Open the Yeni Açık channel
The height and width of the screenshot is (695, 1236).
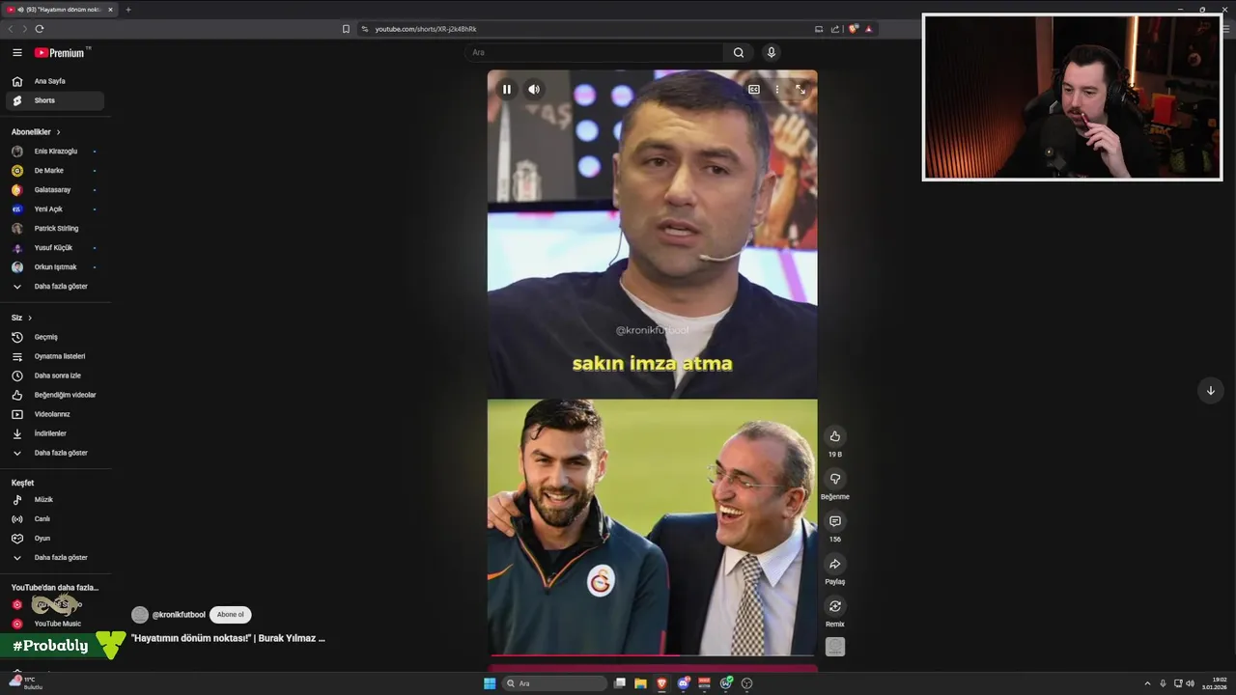pos(55,209)
